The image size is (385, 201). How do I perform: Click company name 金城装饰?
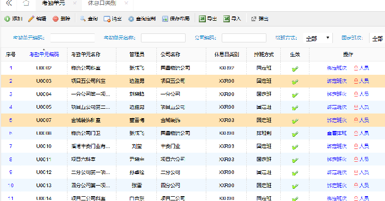tap(170, 120)
